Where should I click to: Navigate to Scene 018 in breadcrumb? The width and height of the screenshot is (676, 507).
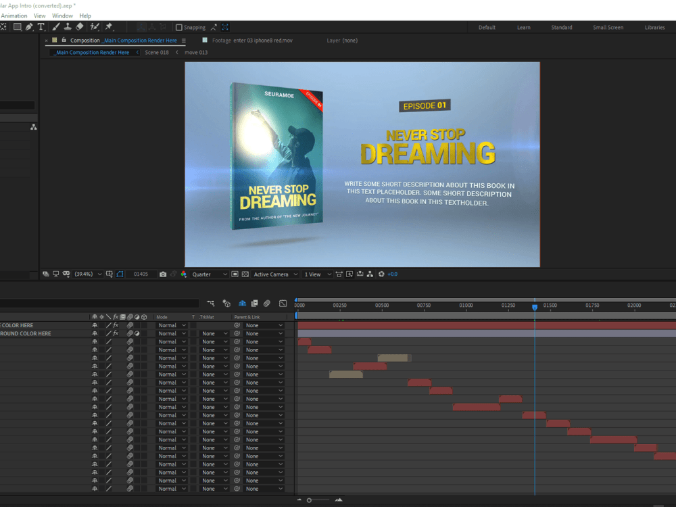tap(157, 52)
